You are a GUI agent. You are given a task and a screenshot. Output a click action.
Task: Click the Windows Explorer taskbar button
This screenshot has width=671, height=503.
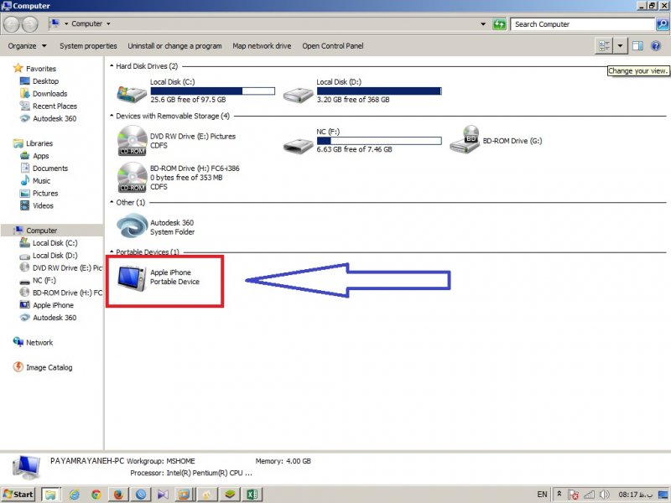51,495
